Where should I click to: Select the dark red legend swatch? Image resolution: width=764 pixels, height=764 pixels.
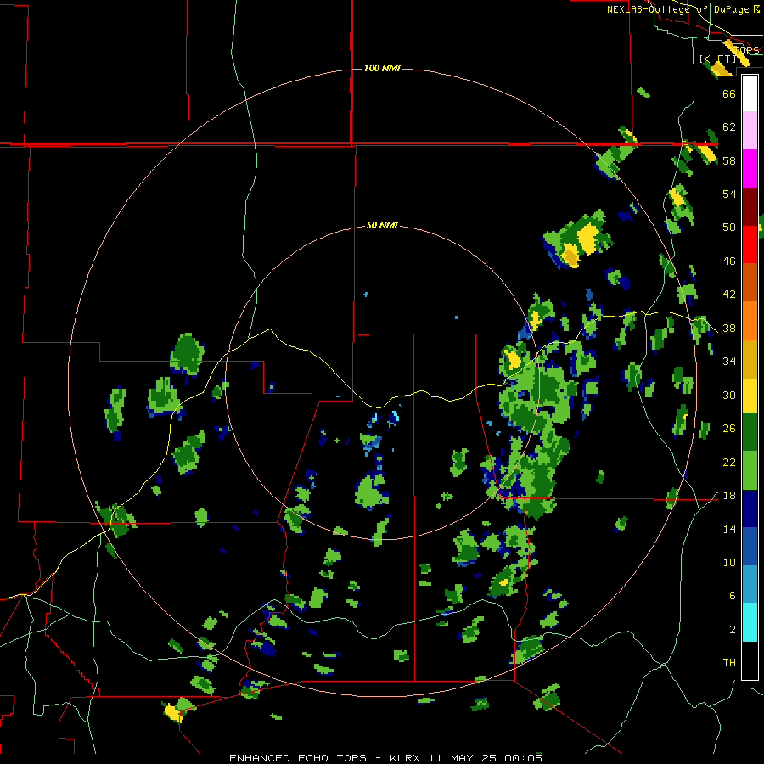(x=750, y=207)
